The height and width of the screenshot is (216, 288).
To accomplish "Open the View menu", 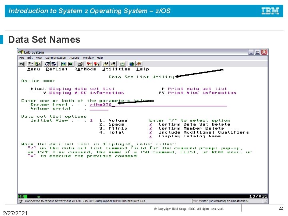I will pyautogui.click(x=39, y=58).
